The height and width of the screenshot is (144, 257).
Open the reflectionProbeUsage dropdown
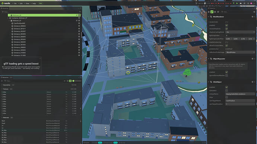point(240,52)
